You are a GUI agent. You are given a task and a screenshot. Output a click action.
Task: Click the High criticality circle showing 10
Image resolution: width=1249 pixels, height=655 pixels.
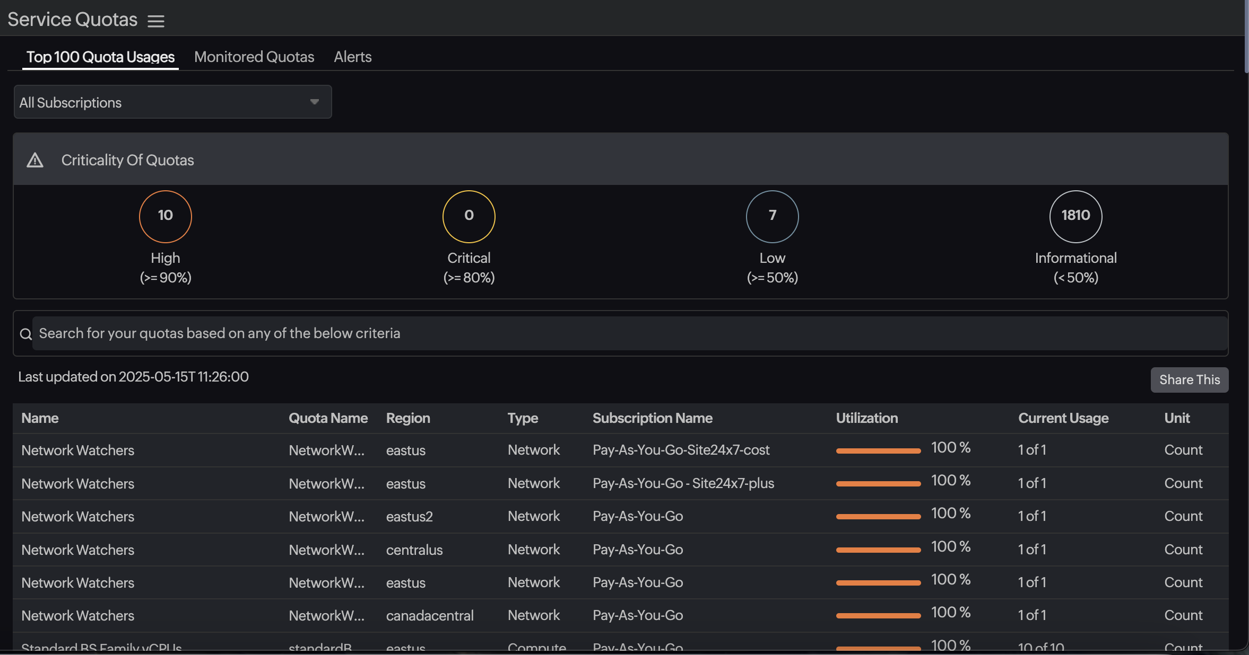click(165, 216)
